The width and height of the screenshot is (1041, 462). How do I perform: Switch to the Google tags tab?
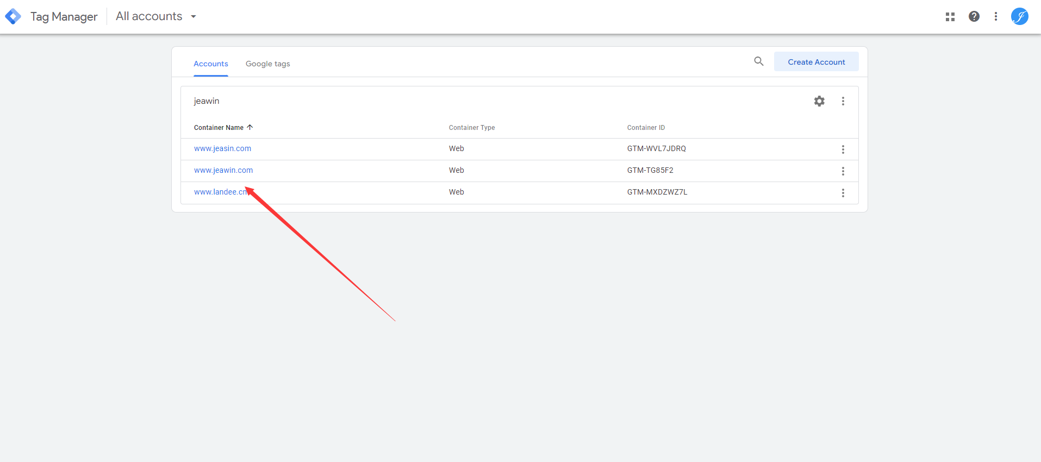[x=268, y=64]
